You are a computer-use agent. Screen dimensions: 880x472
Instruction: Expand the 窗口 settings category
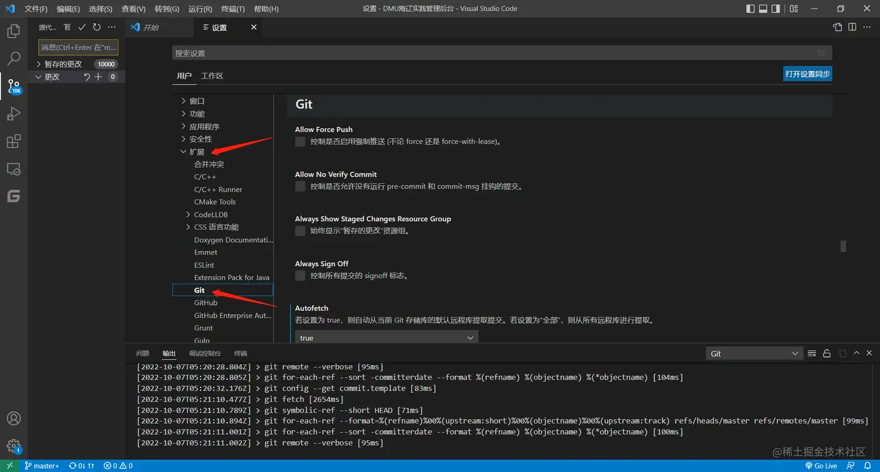(184, 101)
